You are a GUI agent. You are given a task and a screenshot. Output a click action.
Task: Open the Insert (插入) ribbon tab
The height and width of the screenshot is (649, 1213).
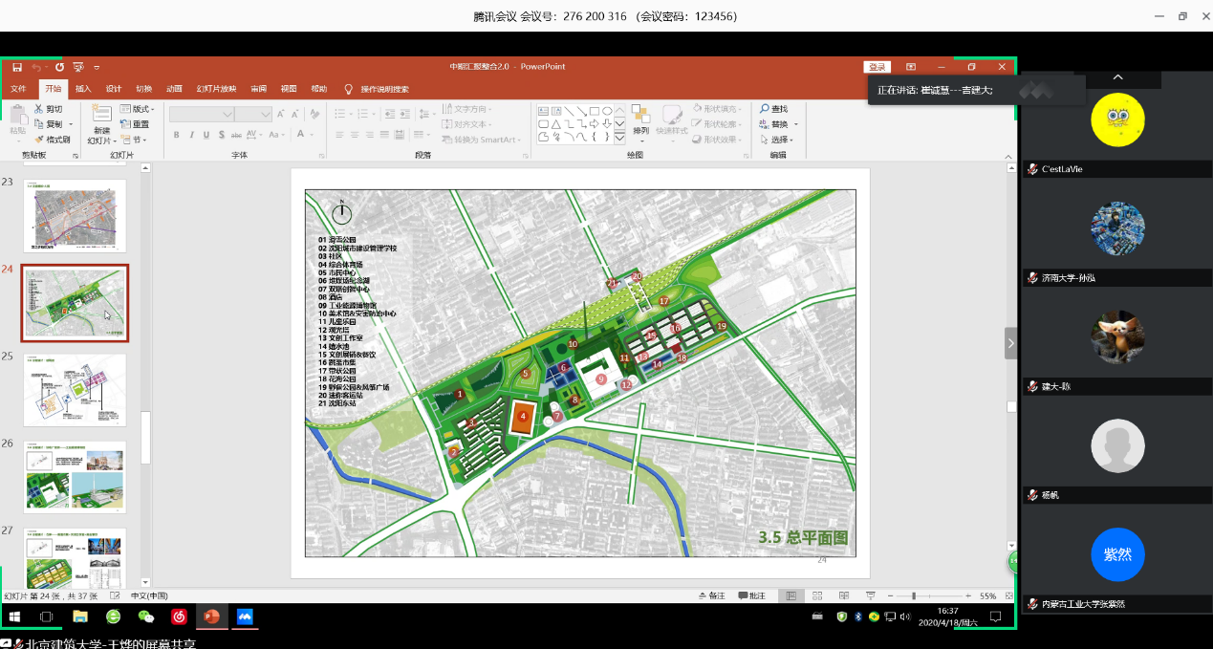click(83, 89)
